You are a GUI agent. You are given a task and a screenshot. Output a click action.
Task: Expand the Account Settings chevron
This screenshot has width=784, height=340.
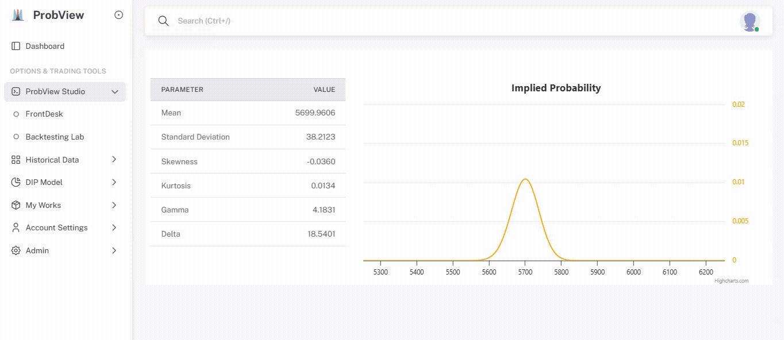pos(114,227)
